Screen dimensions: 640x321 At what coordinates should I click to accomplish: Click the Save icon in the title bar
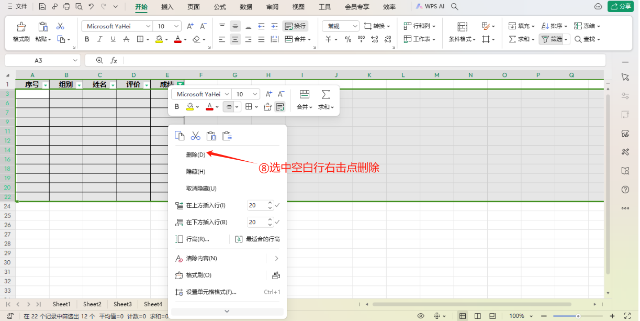pyautogui.click(x=42, y=7)
